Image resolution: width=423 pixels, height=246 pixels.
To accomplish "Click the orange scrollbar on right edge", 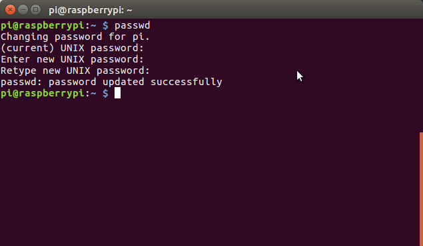I will pyautogui.click(x=421, y=189).
